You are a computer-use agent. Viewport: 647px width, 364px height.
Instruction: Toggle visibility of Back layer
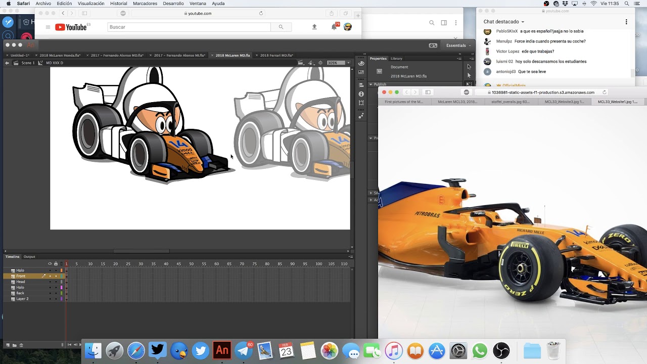point(50,293)
